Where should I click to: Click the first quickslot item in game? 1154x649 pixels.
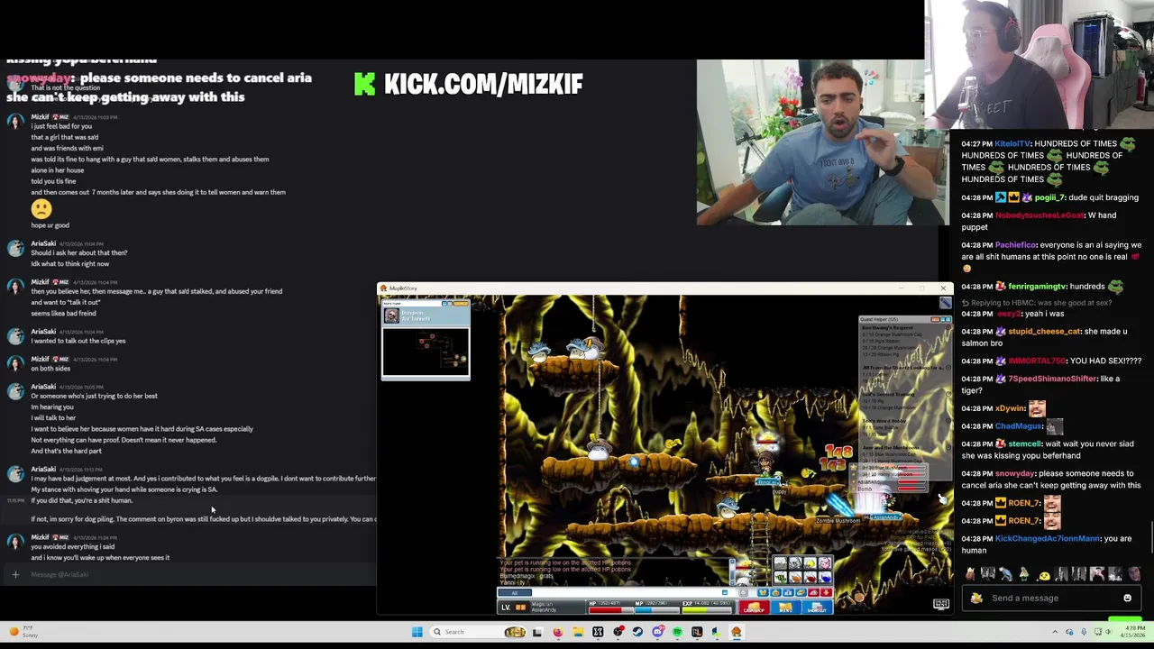click(781, 563)
